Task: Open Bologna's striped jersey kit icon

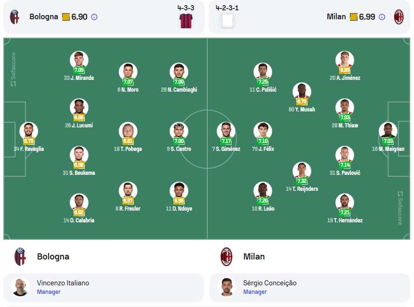Action: 186,21
